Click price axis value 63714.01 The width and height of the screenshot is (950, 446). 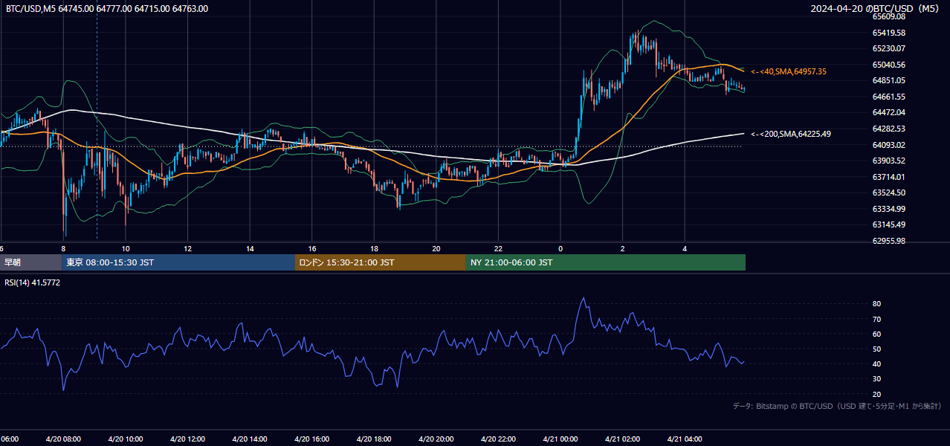888,177
